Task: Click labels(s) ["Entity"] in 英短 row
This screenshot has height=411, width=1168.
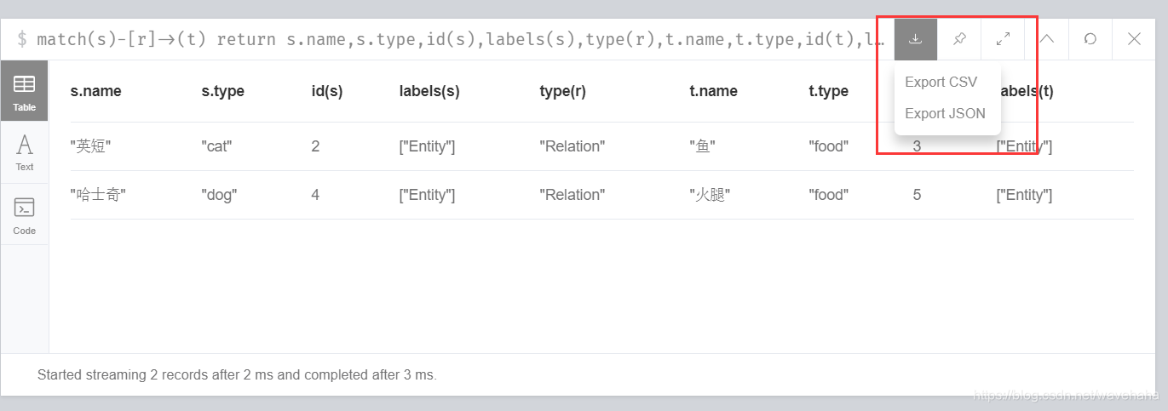Action: [x=427, y=146]
